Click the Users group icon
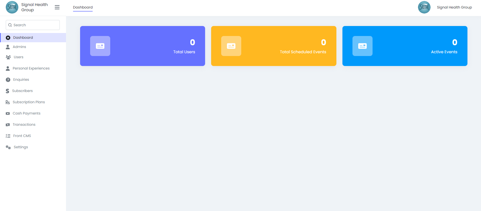The width and height of the screenshot is (481, 211). click(8, 57)
